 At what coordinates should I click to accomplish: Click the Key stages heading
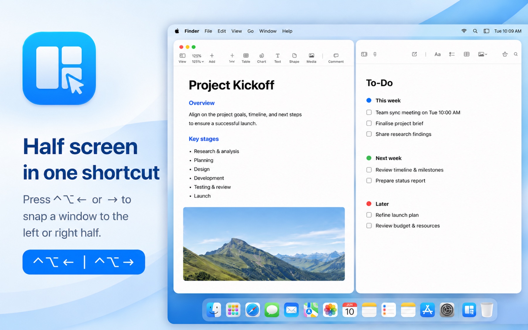[204, 139]
